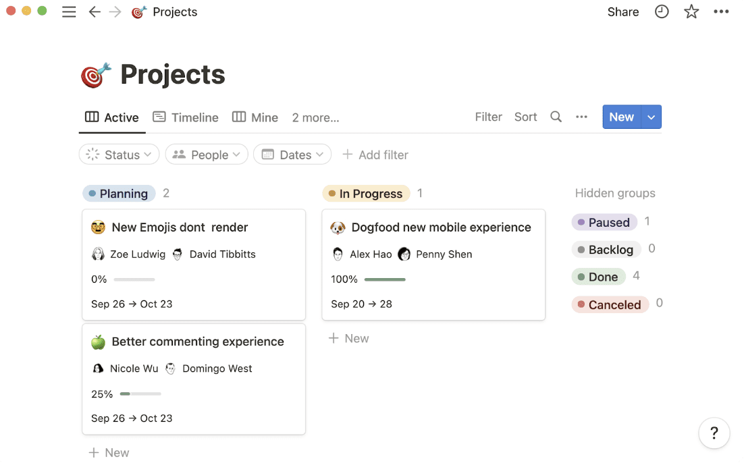Open the Status filter dropdown
744x467 pixels.
[119, 155]
